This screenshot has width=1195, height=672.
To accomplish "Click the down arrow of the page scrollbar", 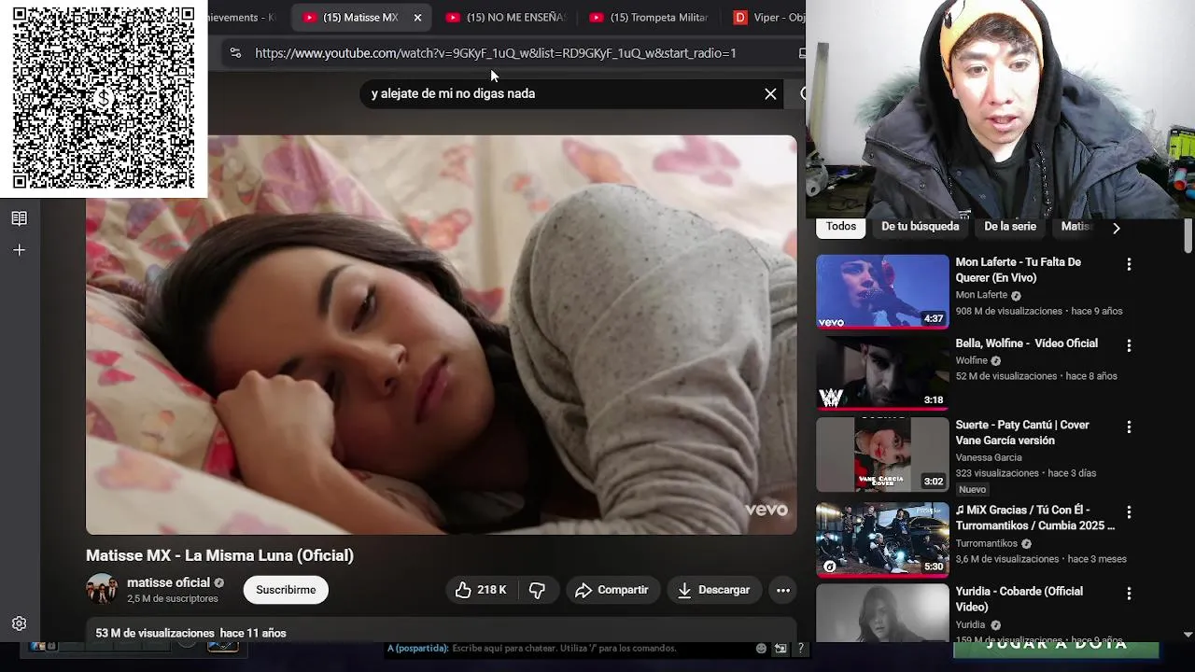I will pyautogui.click(x=1188, y=634).
